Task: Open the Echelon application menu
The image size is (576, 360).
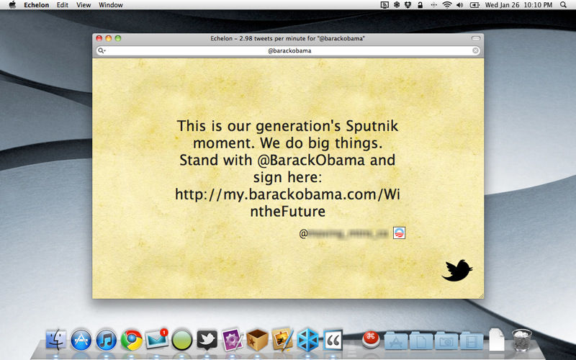Action: (37, 5)
